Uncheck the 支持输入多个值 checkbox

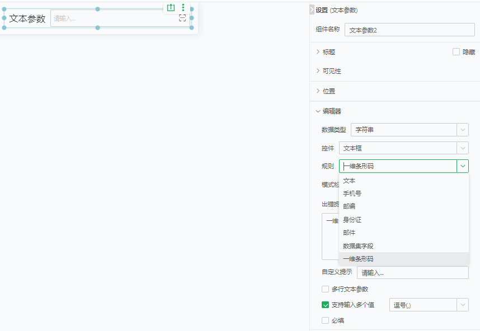(325, 305)
